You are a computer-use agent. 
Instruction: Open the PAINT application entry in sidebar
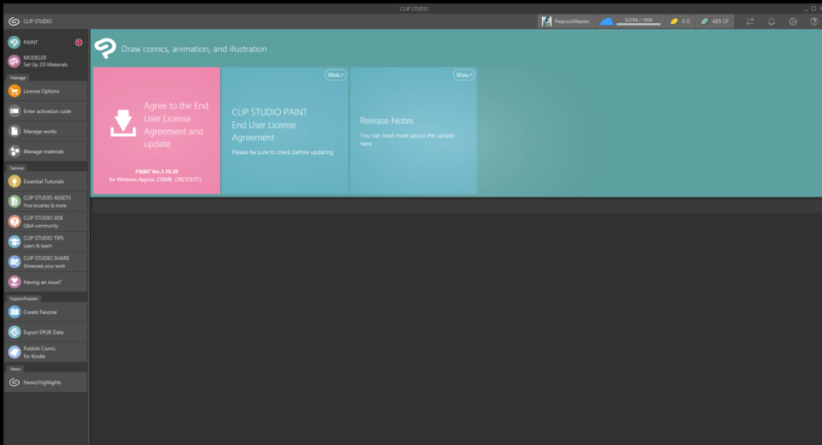point(45,42)
